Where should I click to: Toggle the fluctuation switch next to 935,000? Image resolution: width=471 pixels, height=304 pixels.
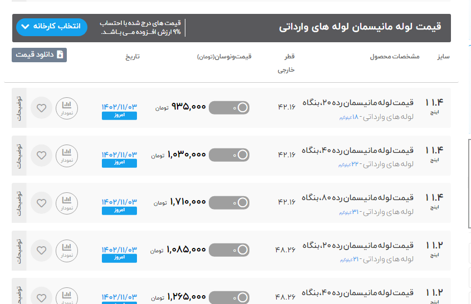tap(229, 107)
